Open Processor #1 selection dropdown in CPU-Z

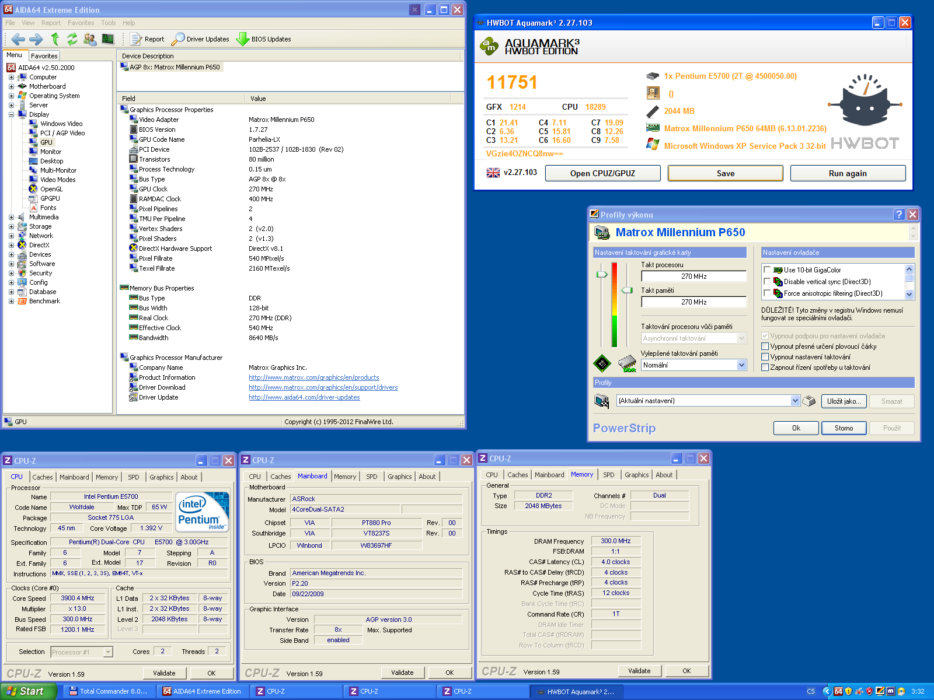(x=108, y=652)
